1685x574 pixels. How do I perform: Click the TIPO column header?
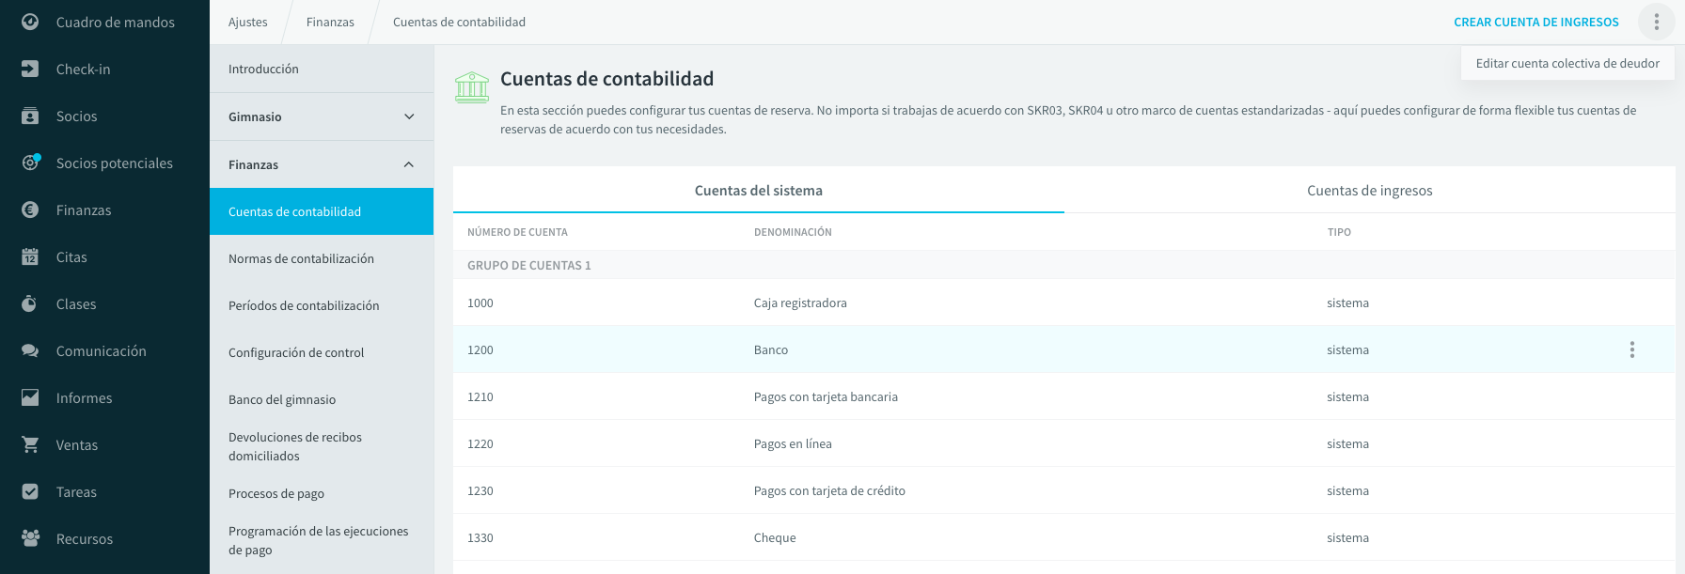pyautogui.click(x=1339, y=232)
